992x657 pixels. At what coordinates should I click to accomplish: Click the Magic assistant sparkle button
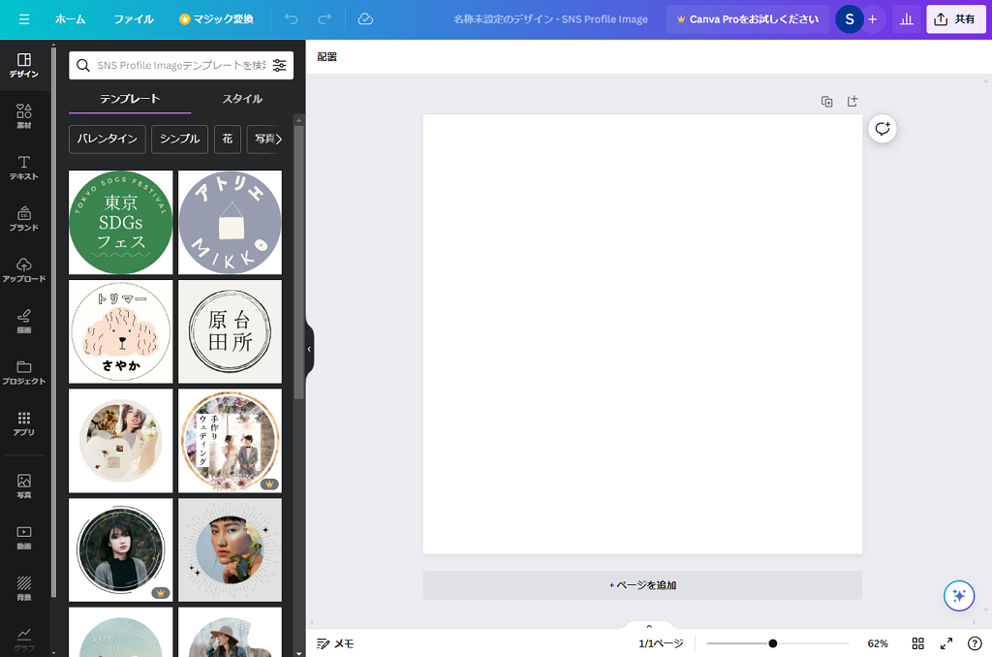point(959,595)
